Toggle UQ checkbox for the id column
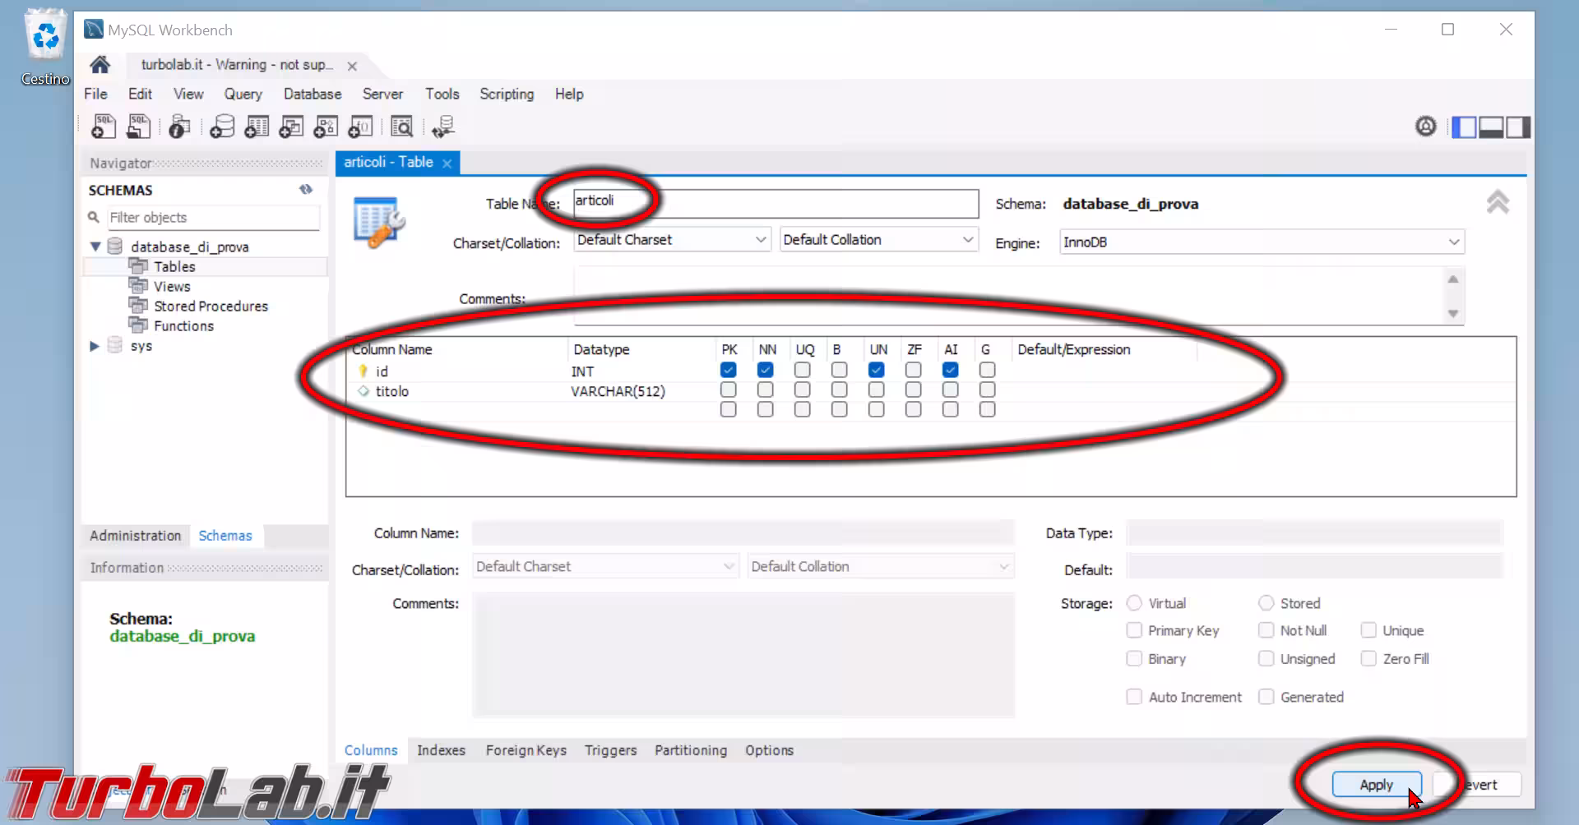Viewport: 1579px width, 825px height. point(802,371)
